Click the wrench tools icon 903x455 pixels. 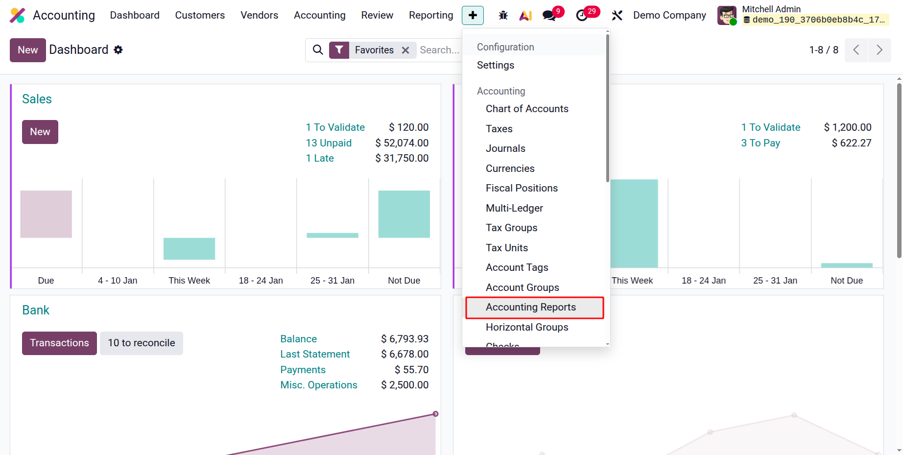[x=617, y=15]
